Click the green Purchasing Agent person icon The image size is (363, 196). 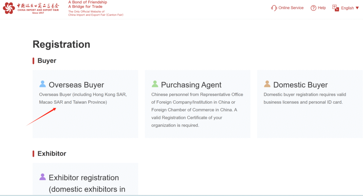155,84
